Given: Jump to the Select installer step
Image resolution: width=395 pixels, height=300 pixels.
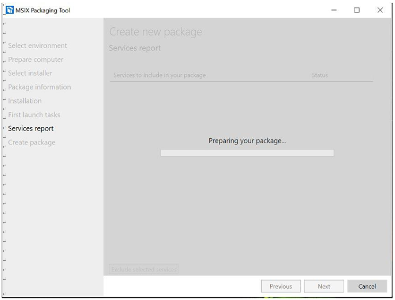Looking at the screenshot, I should (x=30, y=73).
